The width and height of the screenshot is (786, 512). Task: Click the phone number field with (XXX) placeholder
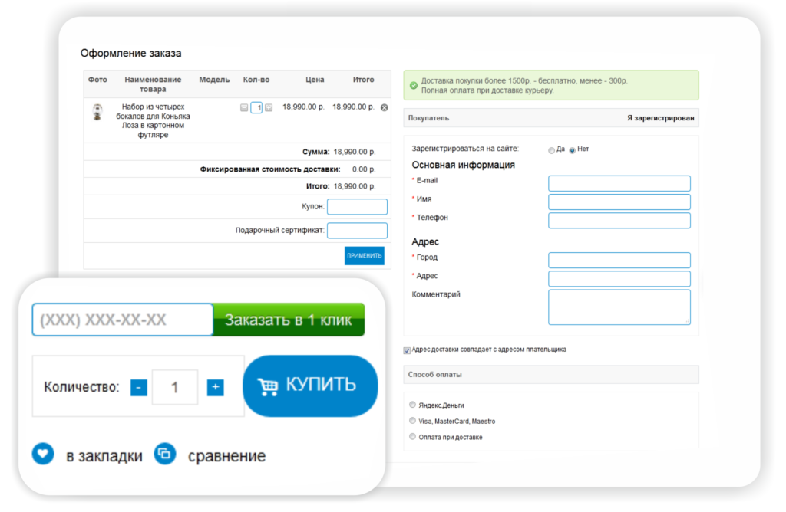point(122,320)
